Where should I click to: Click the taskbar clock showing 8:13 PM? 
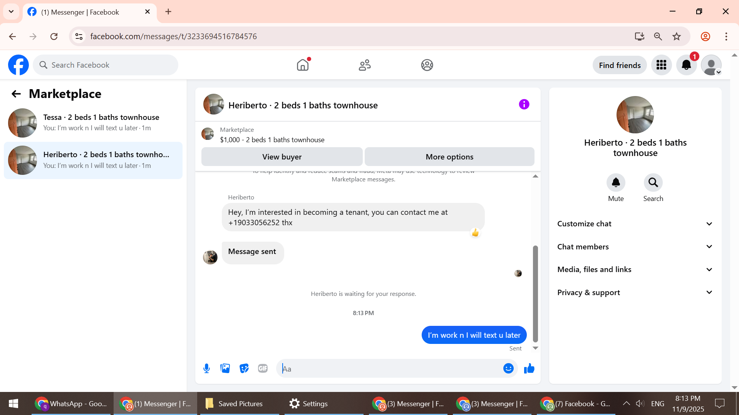click(x=688, y=403)
